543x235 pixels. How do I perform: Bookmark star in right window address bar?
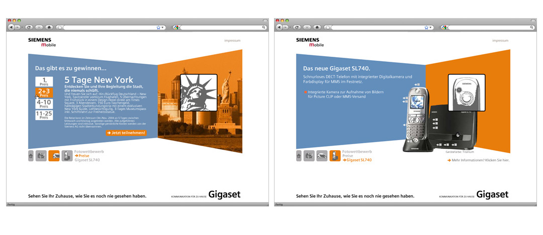(x=427, y=27)
